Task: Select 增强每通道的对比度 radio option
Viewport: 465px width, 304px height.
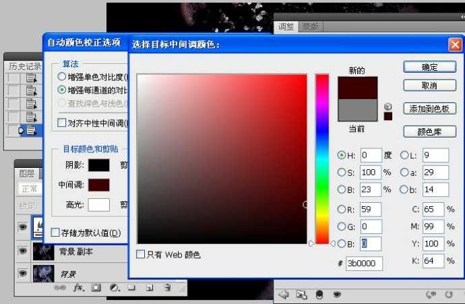Action: tap(62, 90)
